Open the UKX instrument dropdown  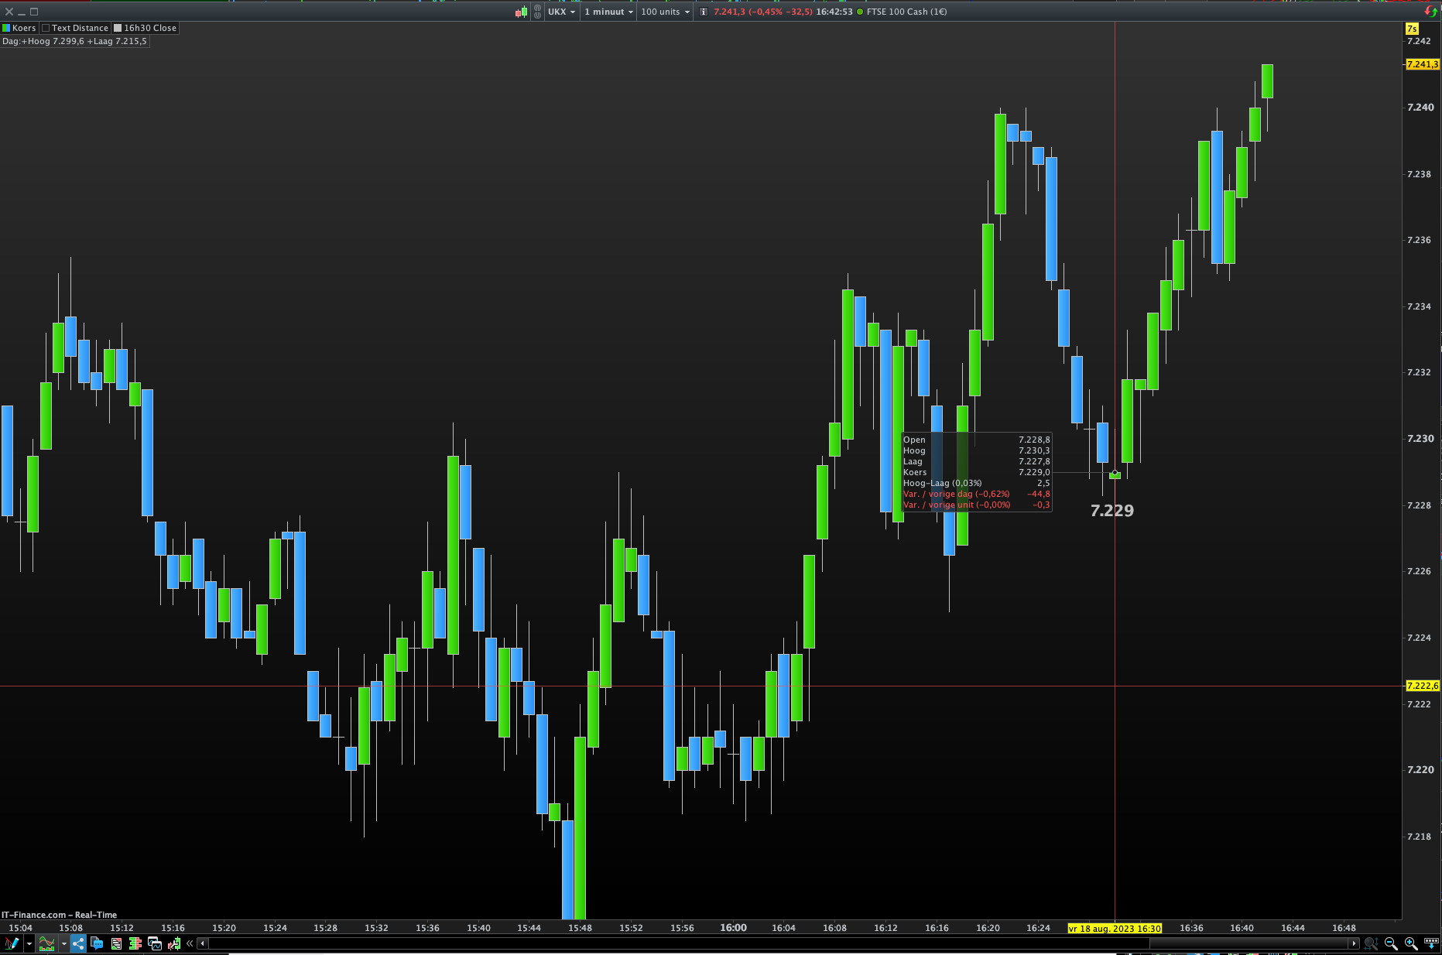(561, 12)
